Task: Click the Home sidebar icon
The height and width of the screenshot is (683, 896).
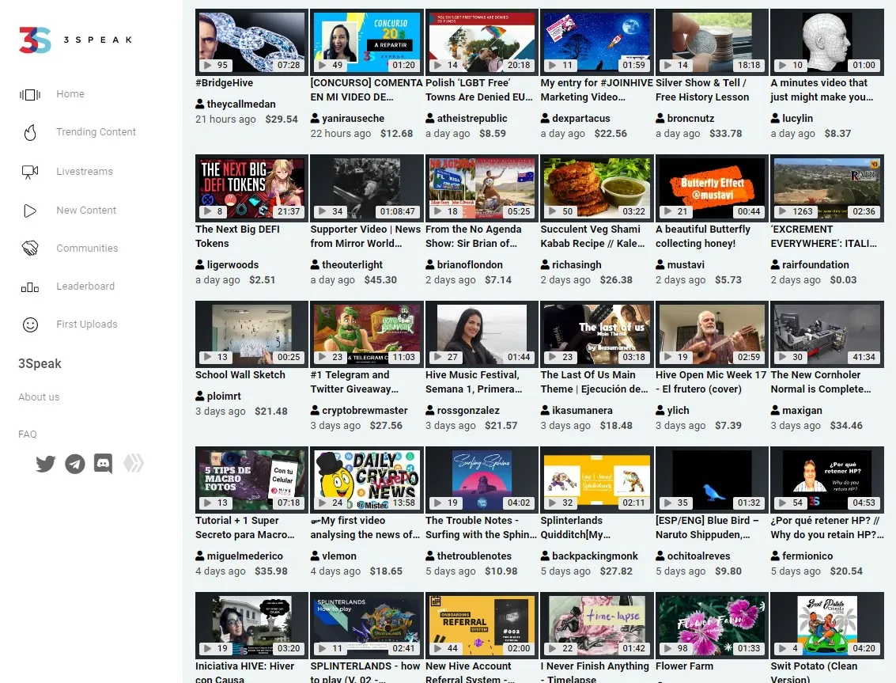Action: 30,94
